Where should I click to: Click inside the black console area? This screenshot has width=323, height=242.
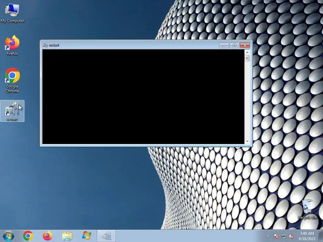(144, 97)
